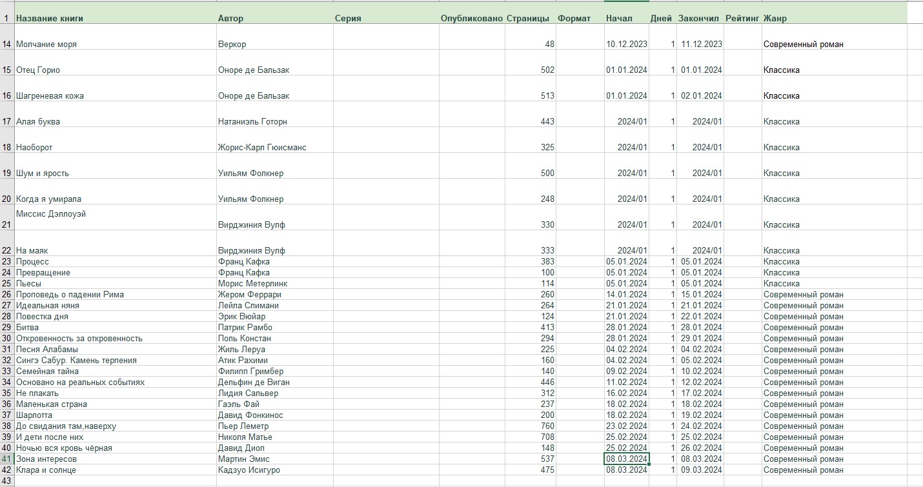Screen dimensions: 923x487
Task: Select the pages cell with value 708
Action: pos(530,437)
